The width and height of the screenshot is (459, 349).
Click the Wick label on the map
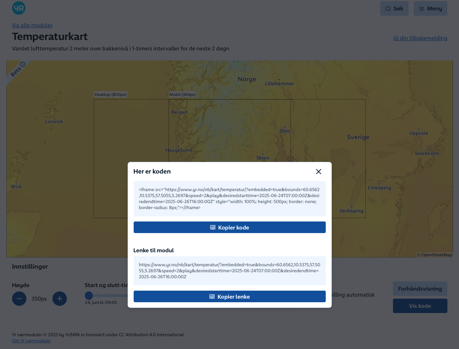tap(16, 187)
